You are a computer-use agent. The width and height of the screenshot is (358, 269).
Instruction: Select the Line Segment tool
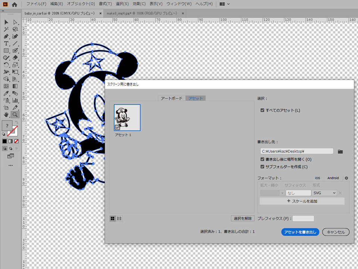15,43
